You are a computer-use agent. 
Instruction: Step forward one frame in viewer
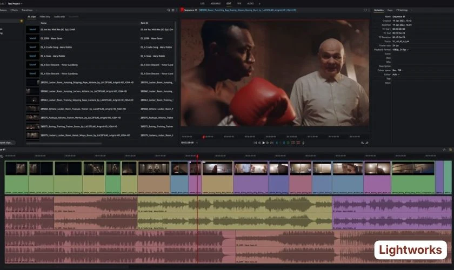tap(268, 143)
